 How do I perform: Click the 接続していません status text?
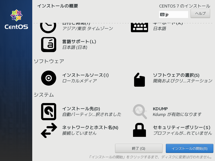click(x=79, y=133)
